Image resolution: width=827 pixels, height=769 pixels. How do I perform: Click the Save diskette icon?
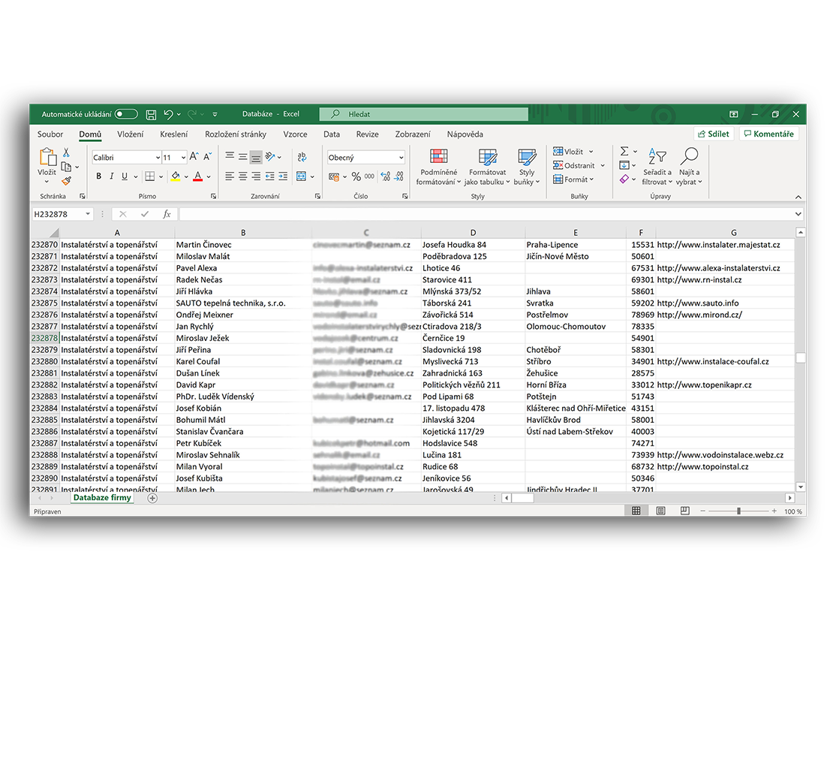coord(151,114)
